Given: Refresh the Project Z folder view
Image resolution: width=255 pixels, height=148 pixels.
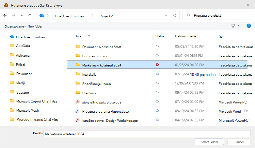Looking at the screenshot, I should click(x=175, y=15).
